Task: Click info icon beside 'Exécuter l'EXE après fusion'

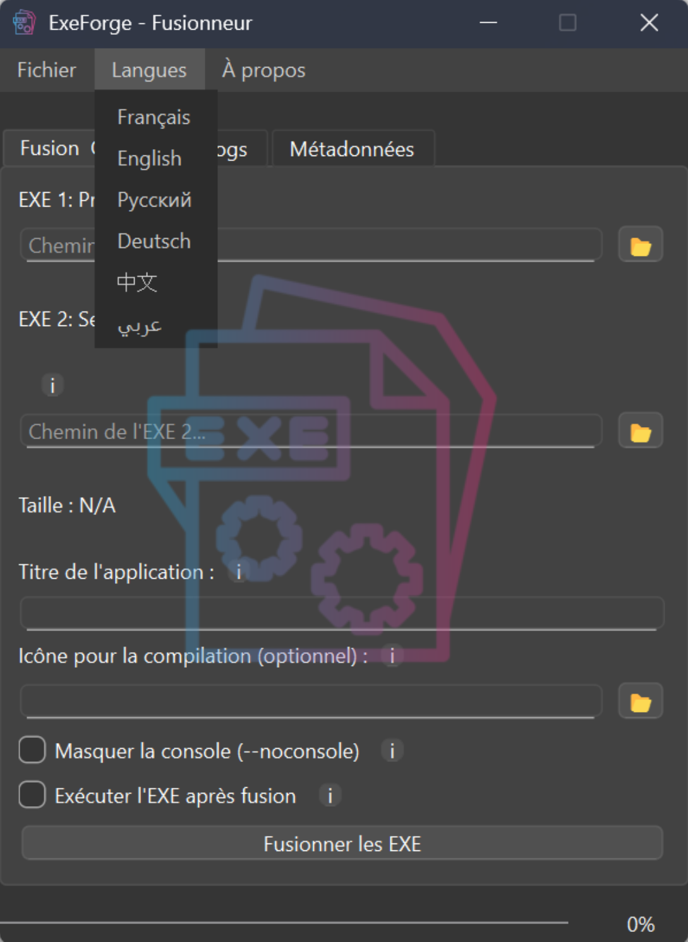Action: [331, 795]
